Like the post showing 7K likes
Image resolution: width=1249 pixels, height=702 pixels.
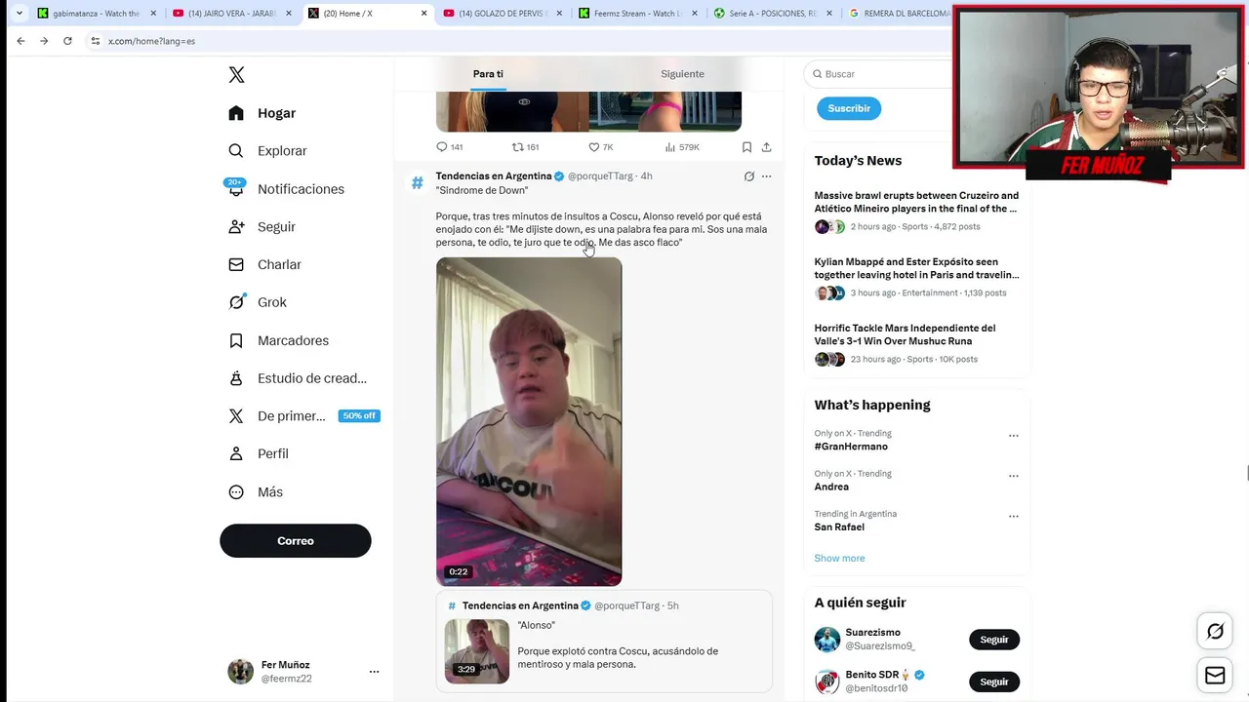point(600,147)
